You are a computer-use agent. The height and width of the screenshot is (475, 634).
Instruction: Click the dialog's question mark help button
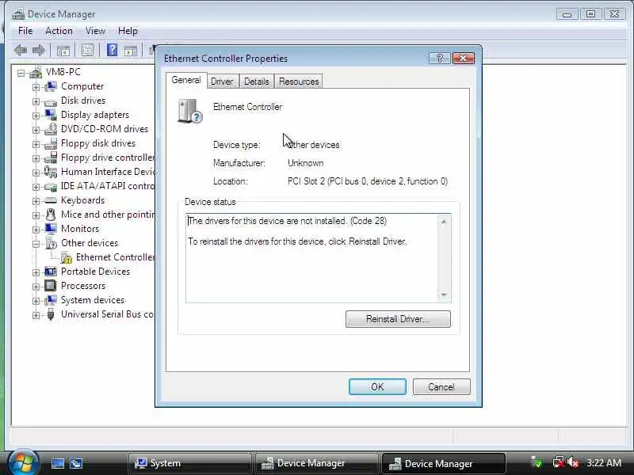pos(440,59)
